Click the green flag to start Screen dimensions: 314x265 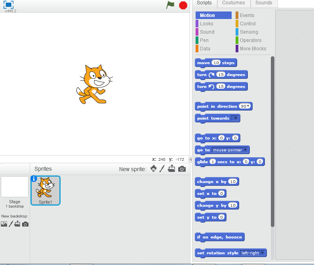(x=170, y=5)
